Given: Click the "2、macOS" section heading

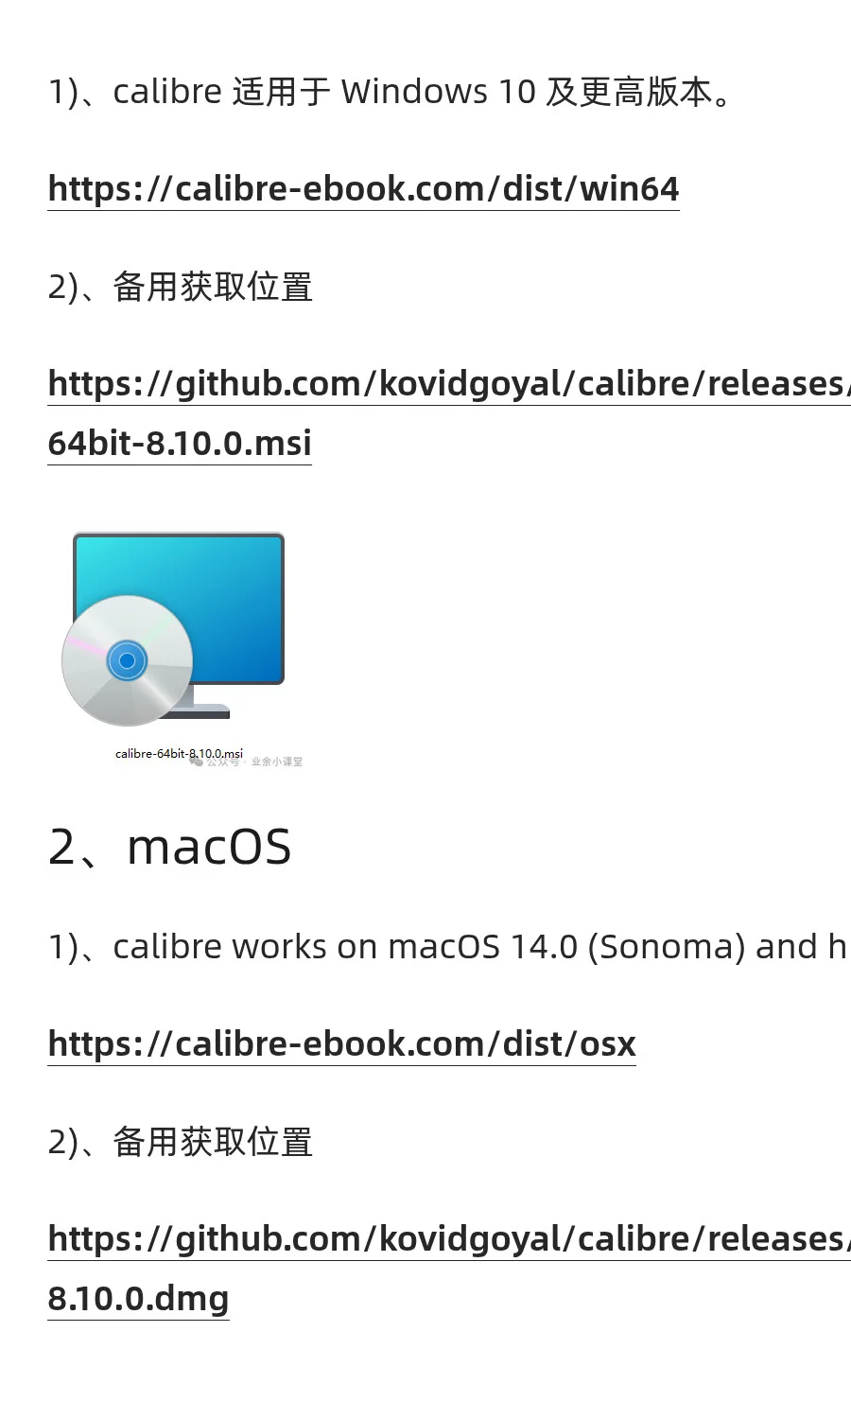Looking at the screenshot, I should pos(169,847).
